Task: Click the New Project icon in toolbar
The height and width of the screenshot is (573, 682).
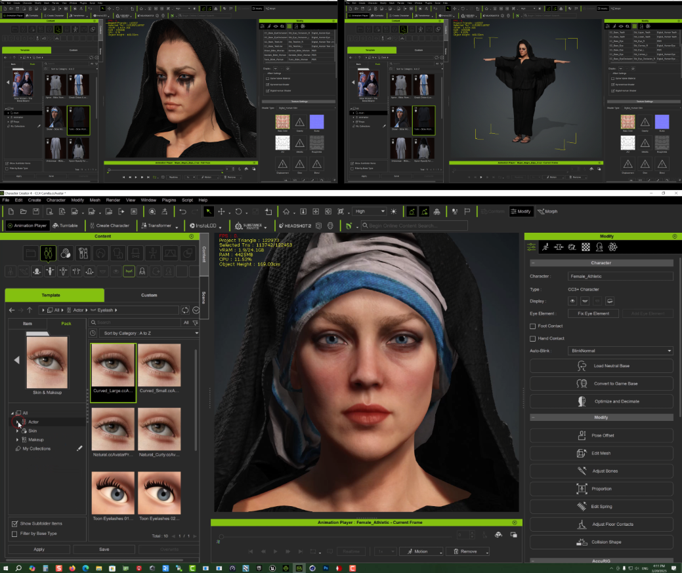Action: [11, 212]
